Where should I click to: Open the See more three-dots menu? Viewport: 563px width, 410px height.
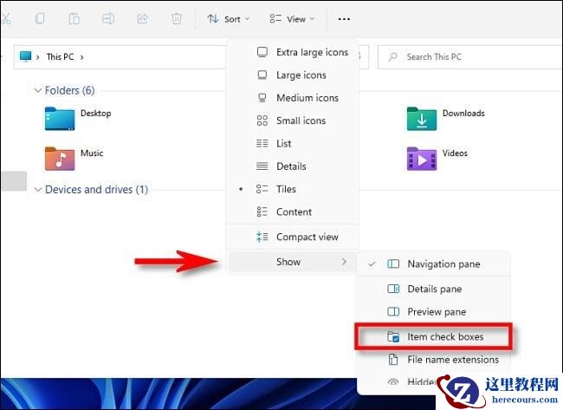344,19
